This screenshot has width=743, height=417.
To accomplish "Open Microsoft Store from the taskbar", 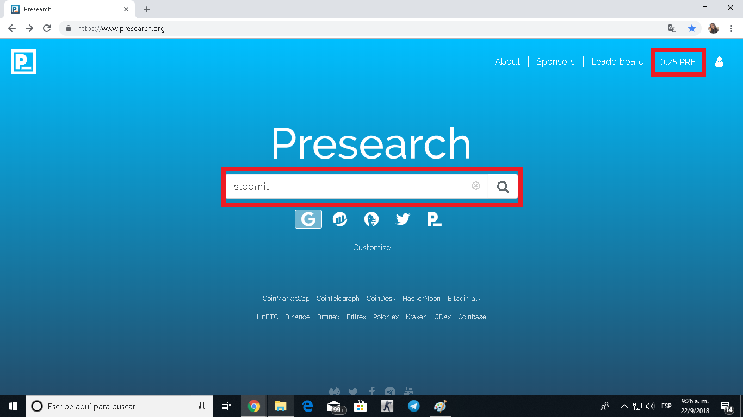I will tap(360, 406).
